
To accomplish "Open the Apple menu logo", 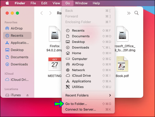I will (7, 3).
